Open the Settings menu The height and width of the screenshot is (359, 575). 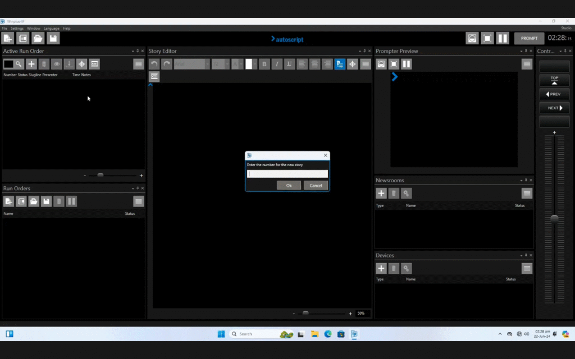click(x=17, y=28)
